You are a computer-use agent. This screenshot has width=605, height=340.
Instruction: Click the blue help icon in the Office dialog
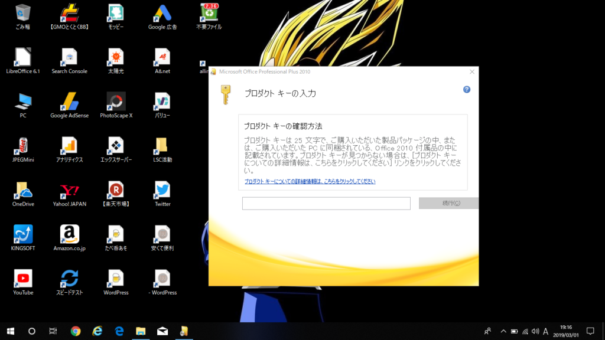point(467,90)
